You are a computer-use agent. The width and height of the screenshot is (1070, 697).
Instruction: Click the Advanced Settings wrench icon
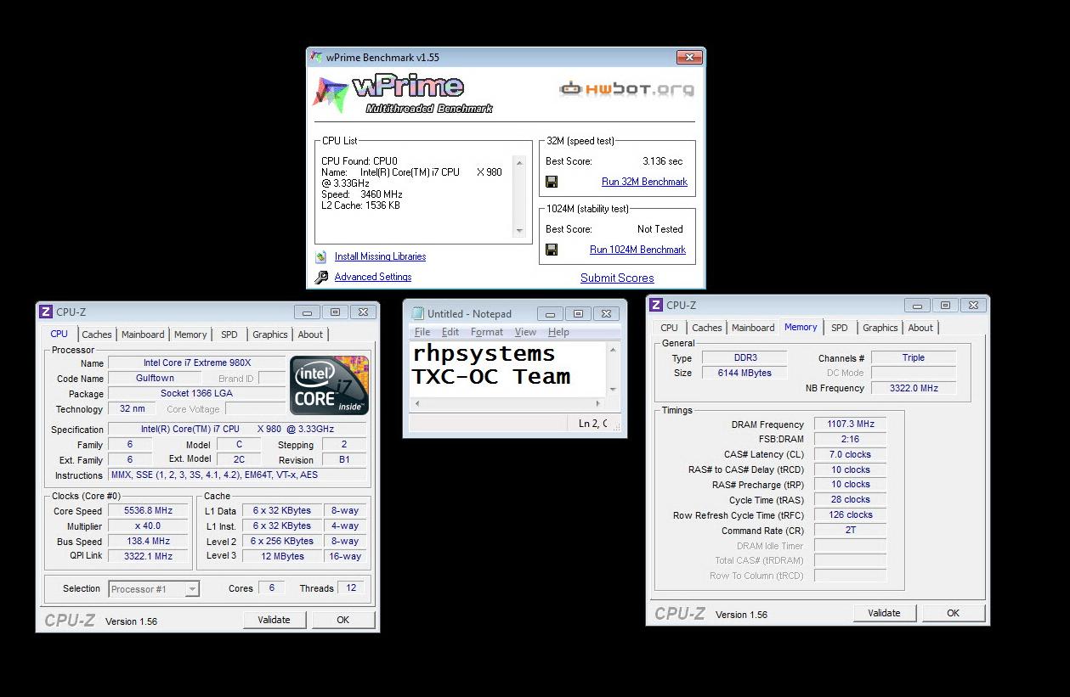coord(321,277)
